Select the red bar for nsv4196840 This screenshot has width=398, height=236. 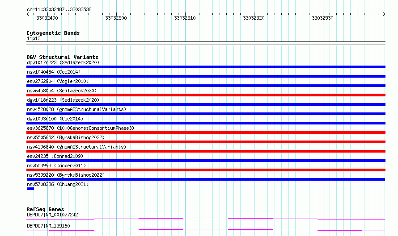pyautogui.click(x=206, y=151)
